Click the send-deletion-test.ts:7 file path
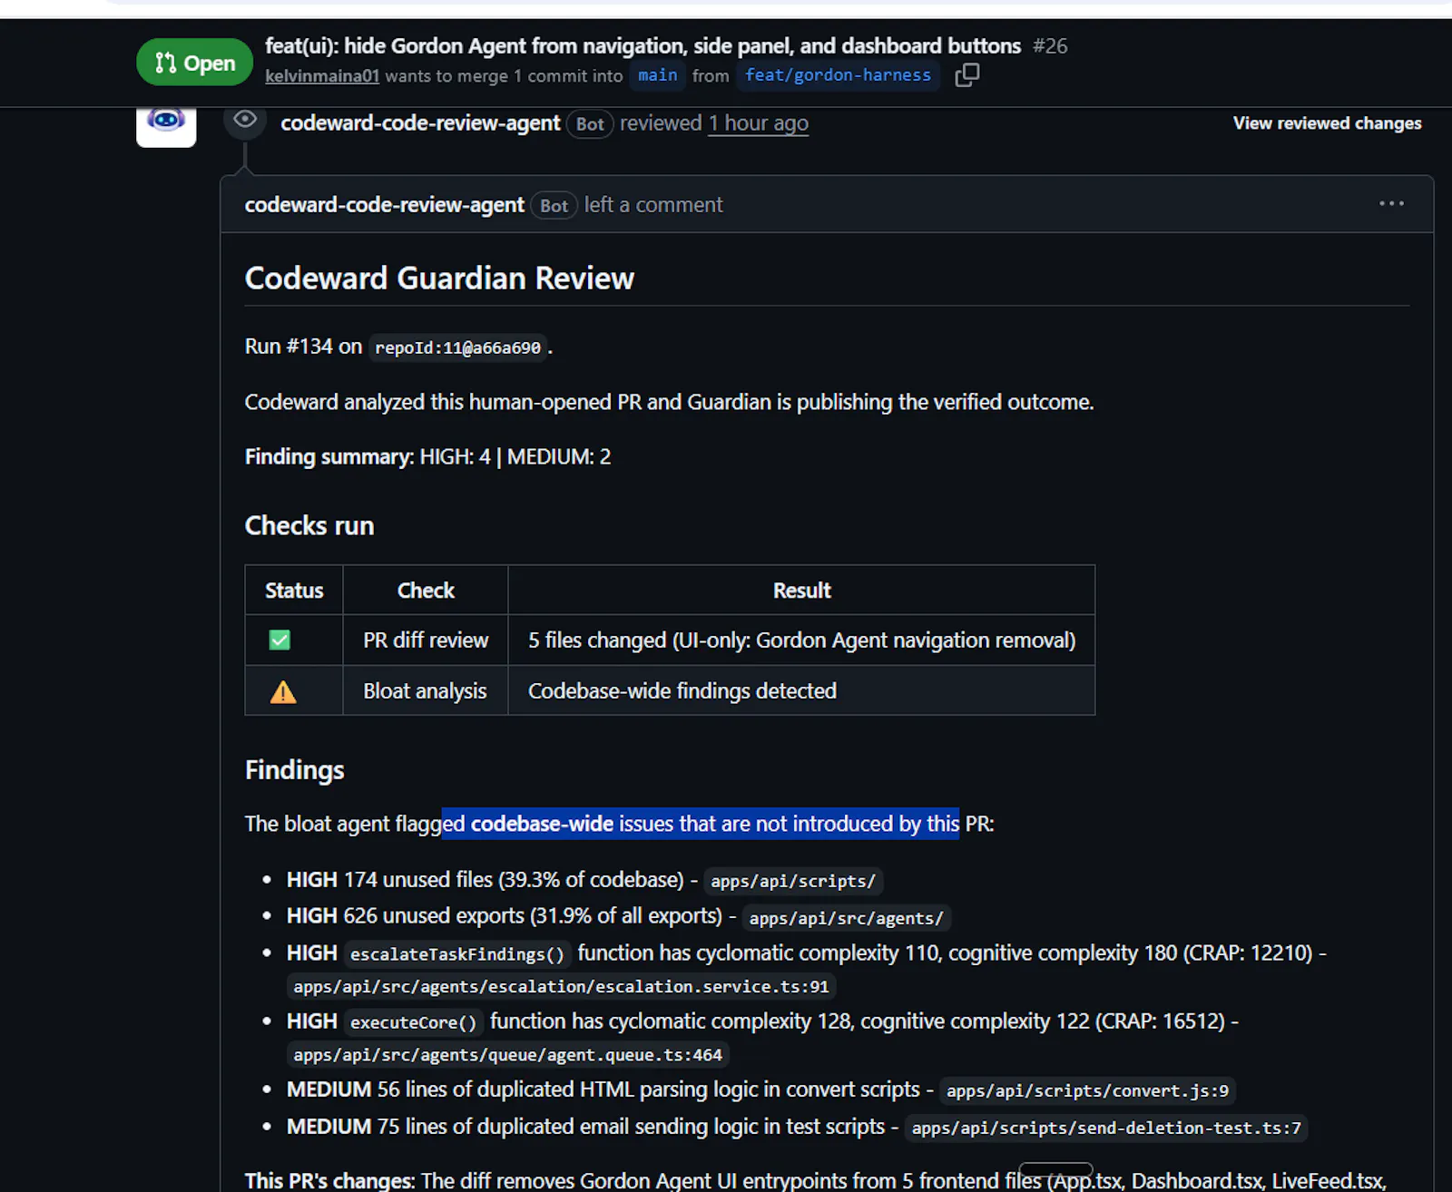This screenshot has height=1192, width=1452. [x=1106, y=1128]
